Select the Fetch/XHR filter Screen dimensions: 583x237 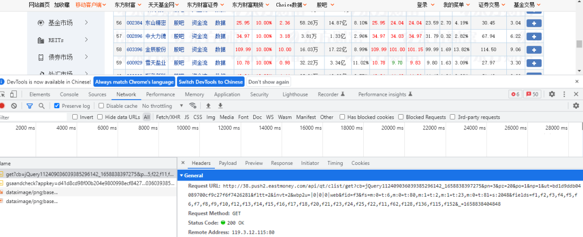coord(168,117)
